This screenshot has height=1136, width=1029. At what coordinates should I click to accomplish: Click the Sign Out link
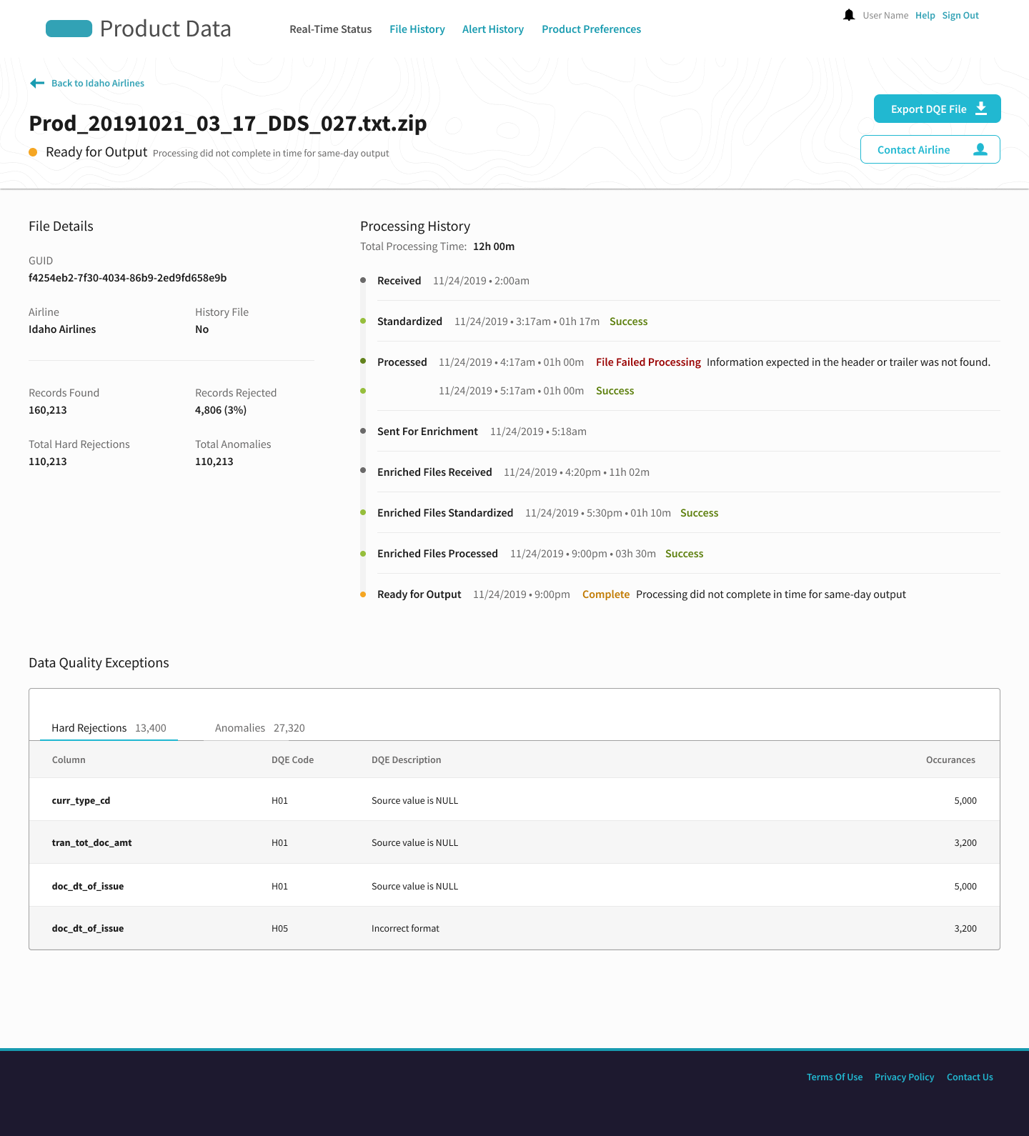(960, 16)
